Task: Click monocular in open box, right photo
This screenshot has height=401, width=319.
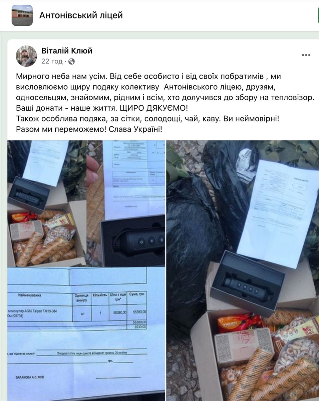Action: 246,287
